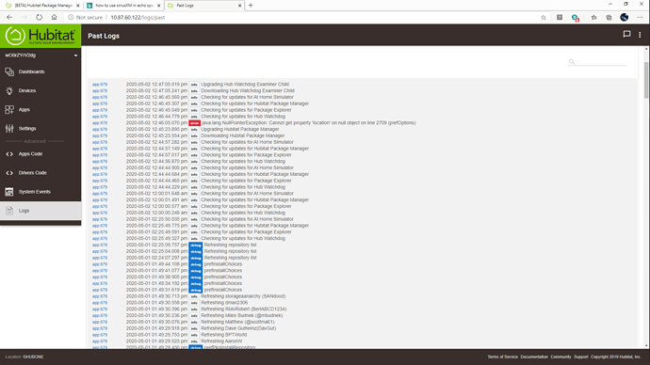Screen dimensions: 650x365
Task: Click 'Refreshing RMoRobert (BertABCD1234)' log entry
Action: [x=243, y=309]
